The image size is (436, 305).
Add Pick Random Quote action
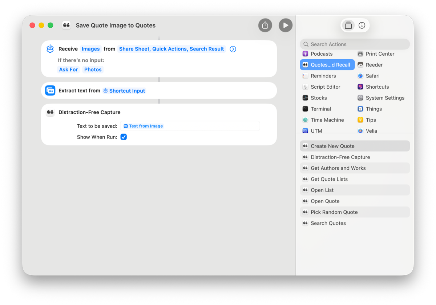tap(355, 212)
